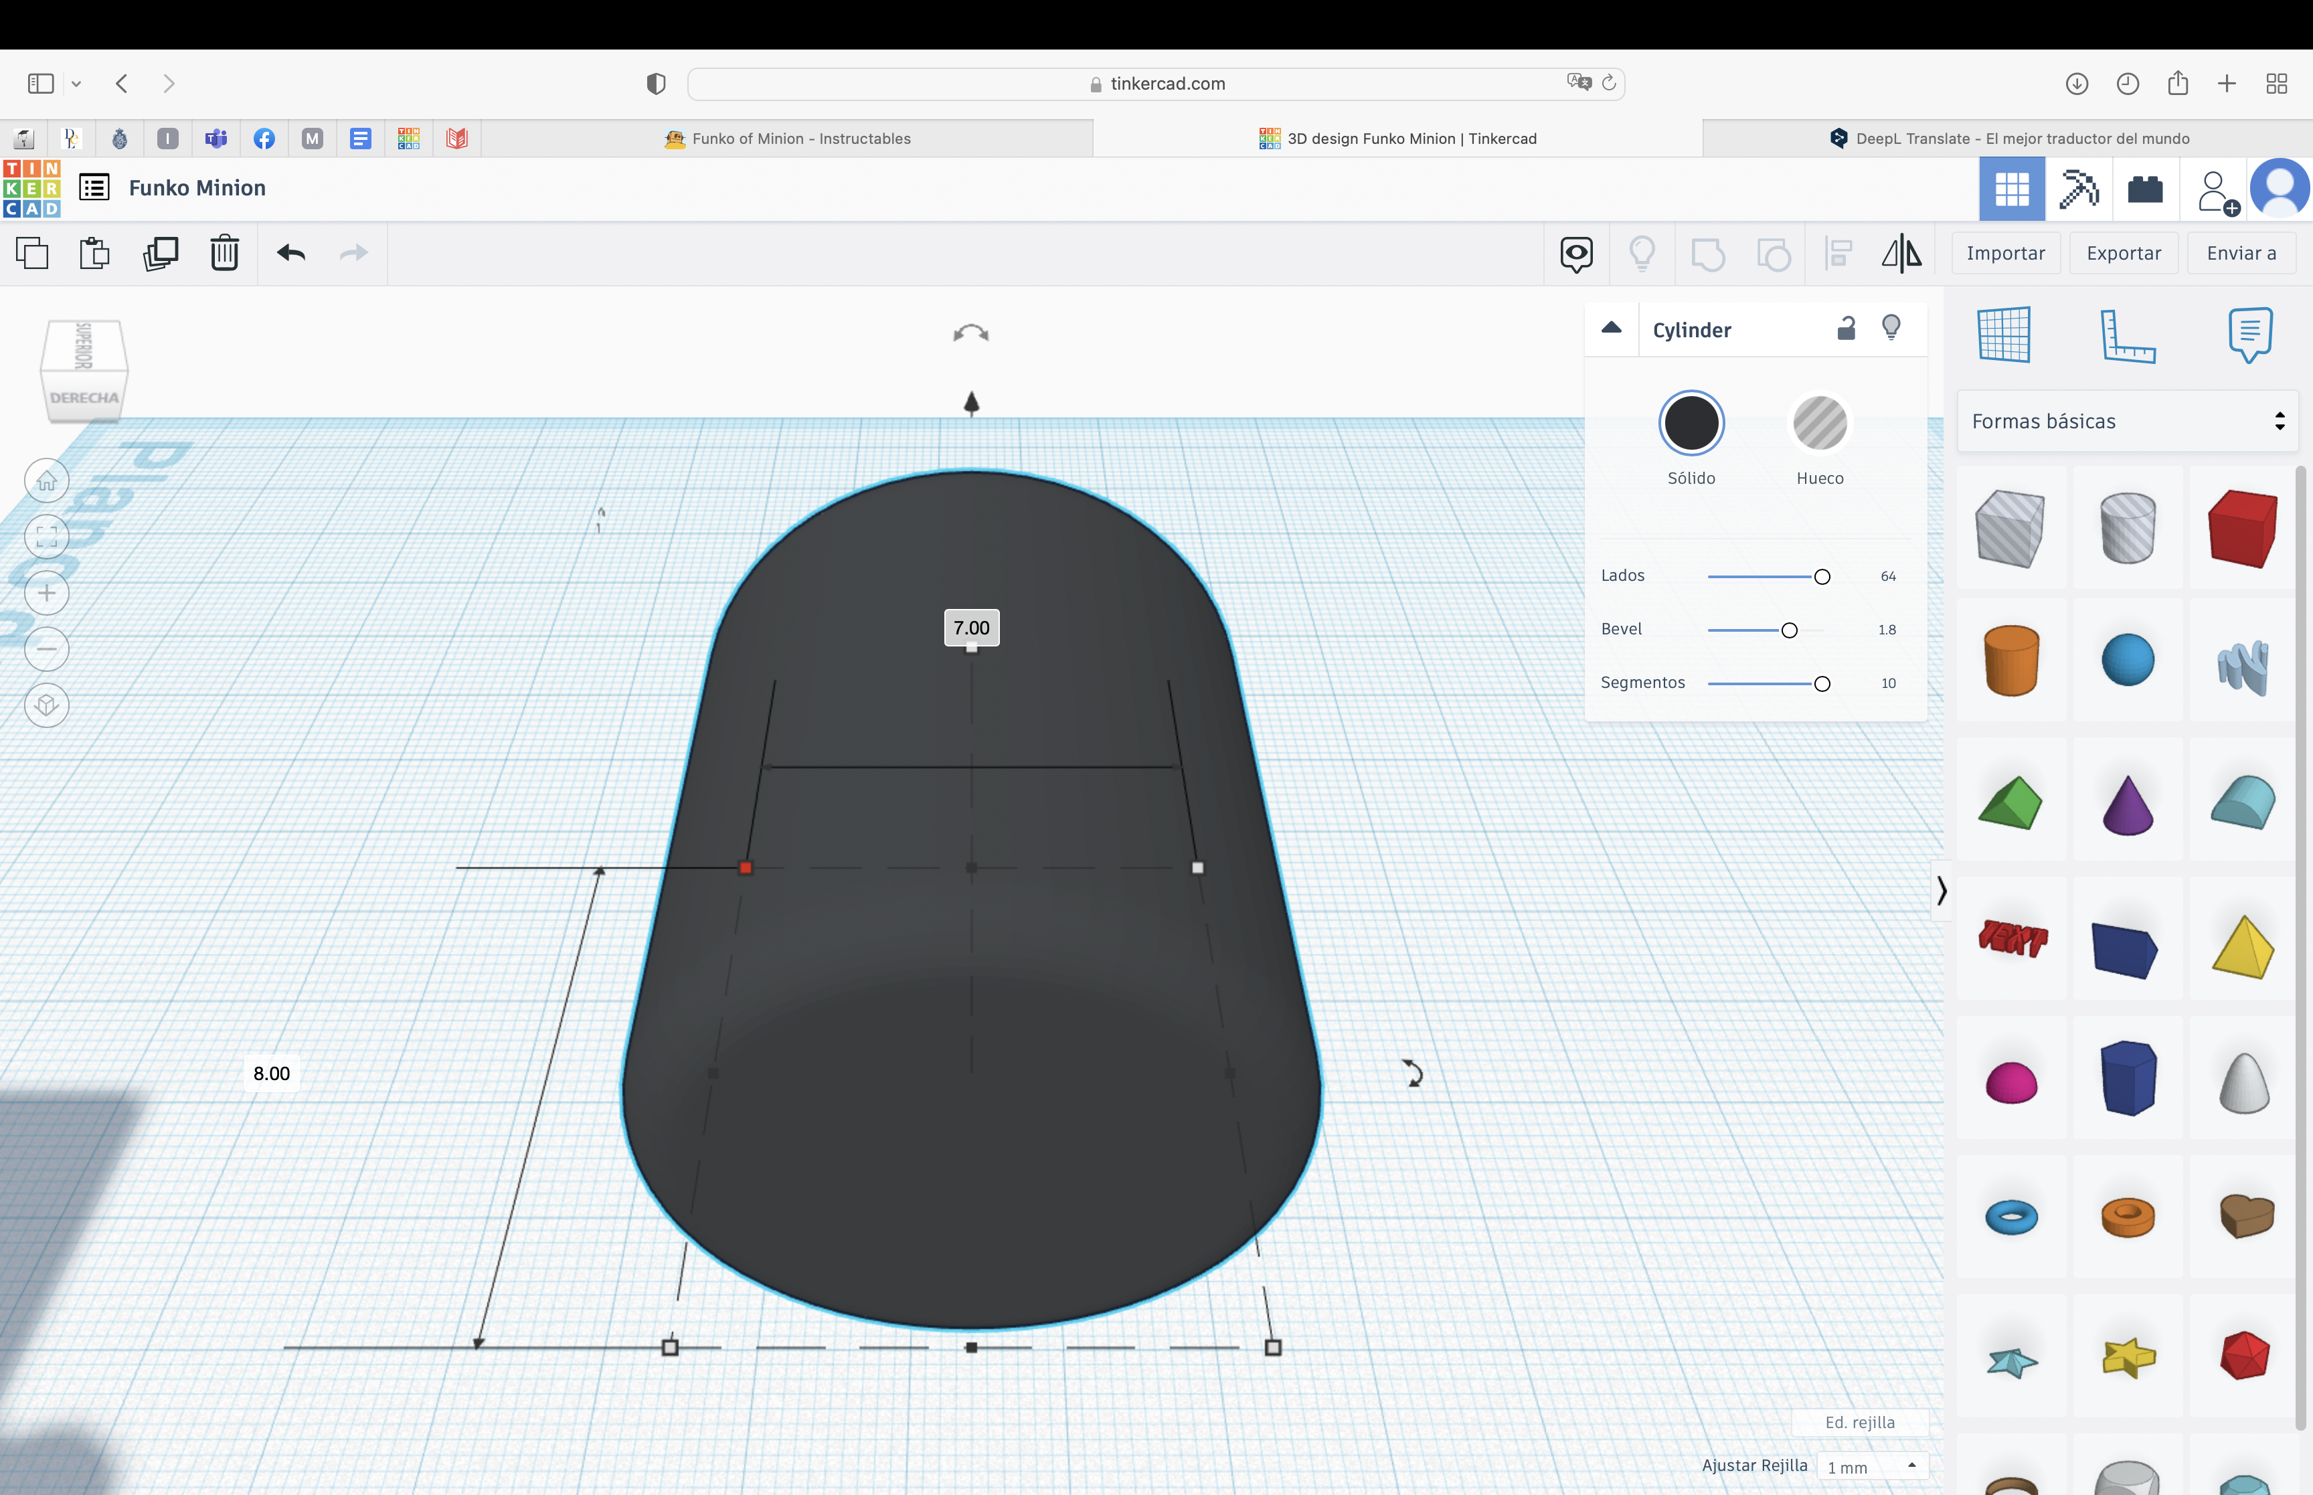The height and width of the screenshot is (1495, 2313).
Task: Click the Ed. rejilla button
Action: pyautogui.click(x=1860, y=1422)
